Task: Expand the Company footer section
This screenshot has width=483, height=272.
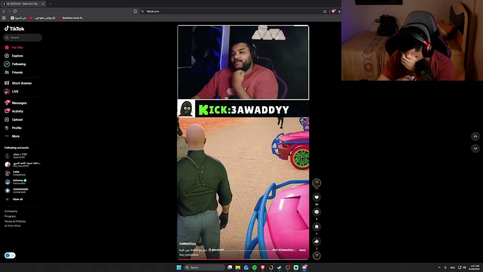Action: (x=11, y=211)
